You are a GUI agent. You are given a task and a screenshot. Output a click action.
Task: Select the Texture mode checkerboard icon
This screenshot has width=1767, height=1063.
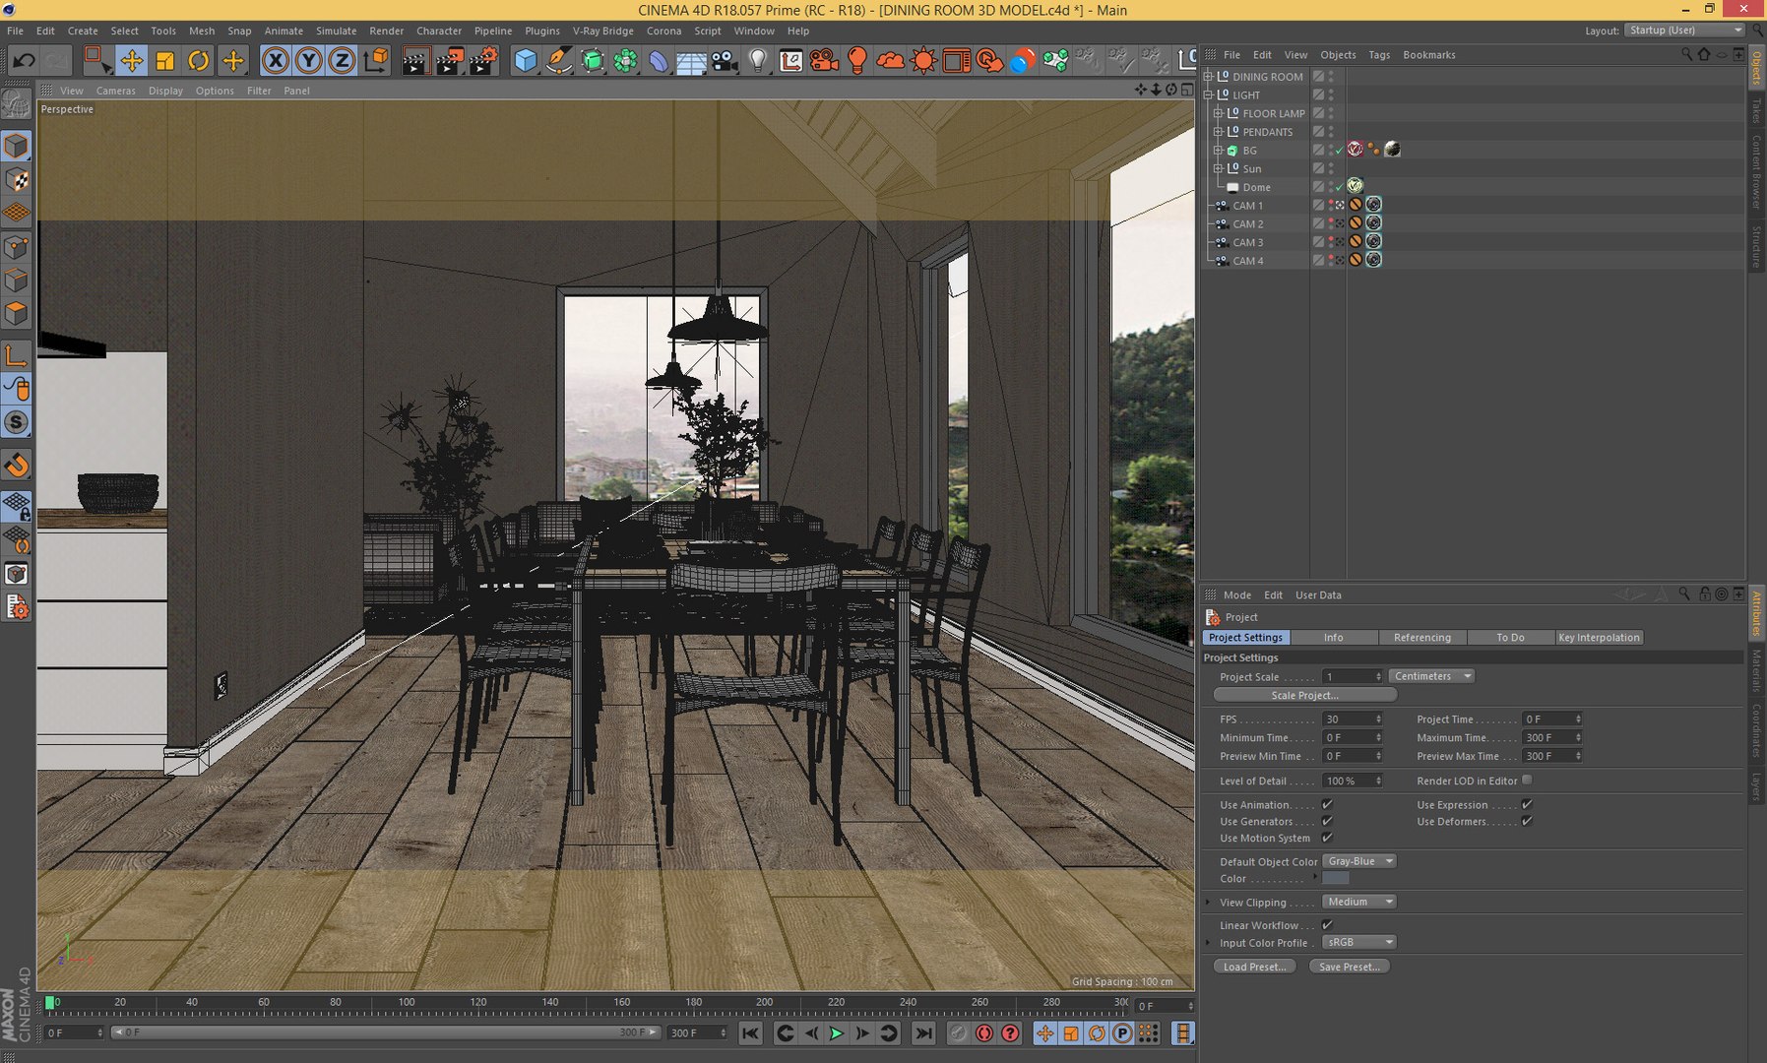point(17,179)
